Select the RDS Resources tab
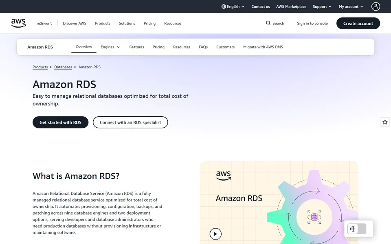Screen dimensions: 391x244 (x=182, y=47)
